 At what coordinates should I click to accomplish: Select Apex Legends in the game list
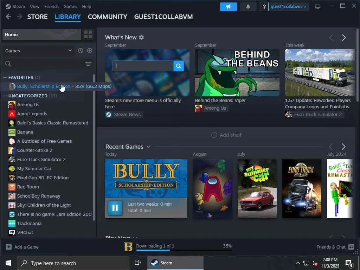pos(32,114)
